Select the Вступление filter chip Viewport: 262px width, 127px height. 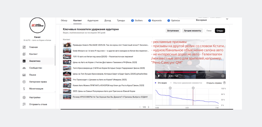click(173, 31)
